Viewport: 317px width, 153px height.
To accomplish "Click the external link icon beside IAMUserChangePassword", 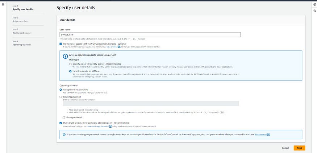I will (x=110, y=127).
